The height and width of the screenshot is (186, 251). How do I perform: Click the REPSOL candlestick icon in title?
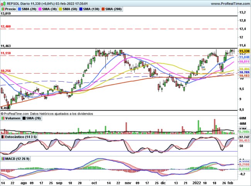pos(3,3)
